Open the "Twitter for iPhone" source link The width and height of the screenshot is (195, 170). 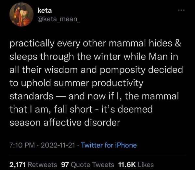click(109, 145)
